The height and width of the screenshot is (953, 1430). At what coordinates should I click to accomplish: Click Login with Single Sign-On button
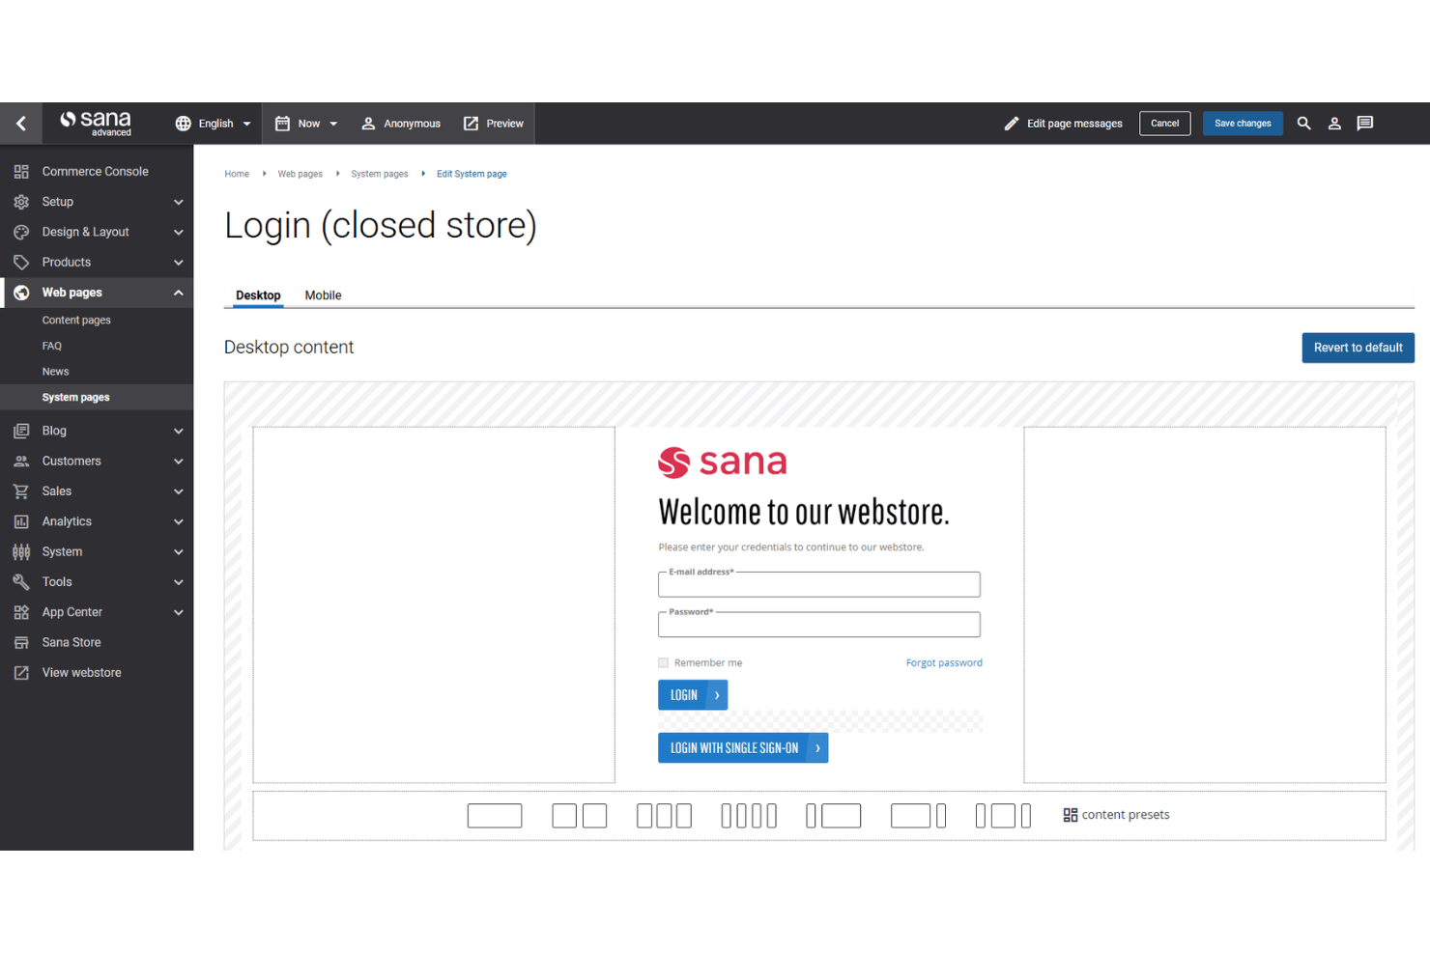click(x=743, y=748)
